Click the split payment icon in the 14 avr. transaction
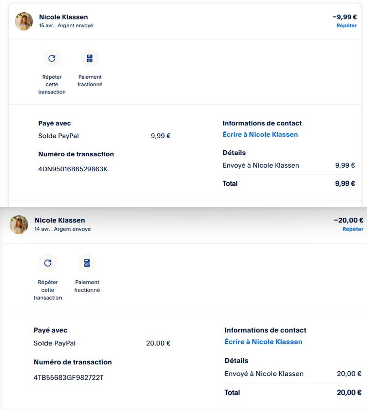The height and width of the screenshot is (410, 367). tap(87, 263)
